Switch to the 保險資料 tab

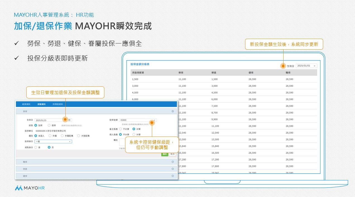[x=41, y=104]
